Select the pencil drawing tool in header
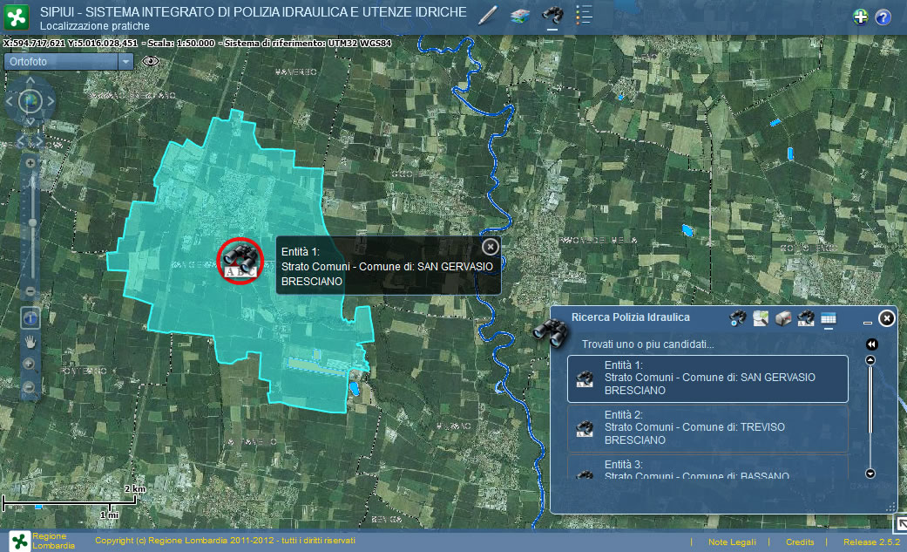The width and height of the screenshot is (907, 552). coord(488,15)
